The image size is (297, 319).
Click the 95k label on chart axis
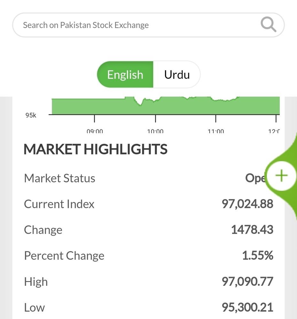click(x=31, y=115)
